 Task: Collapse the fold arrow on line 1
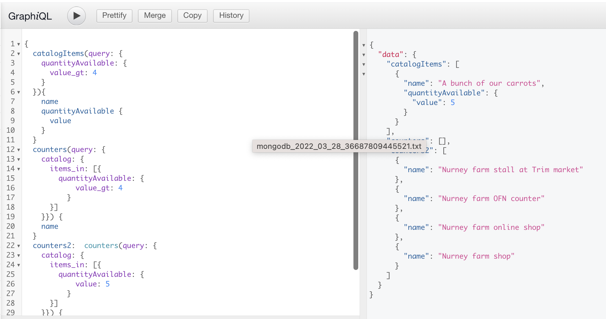19,44
